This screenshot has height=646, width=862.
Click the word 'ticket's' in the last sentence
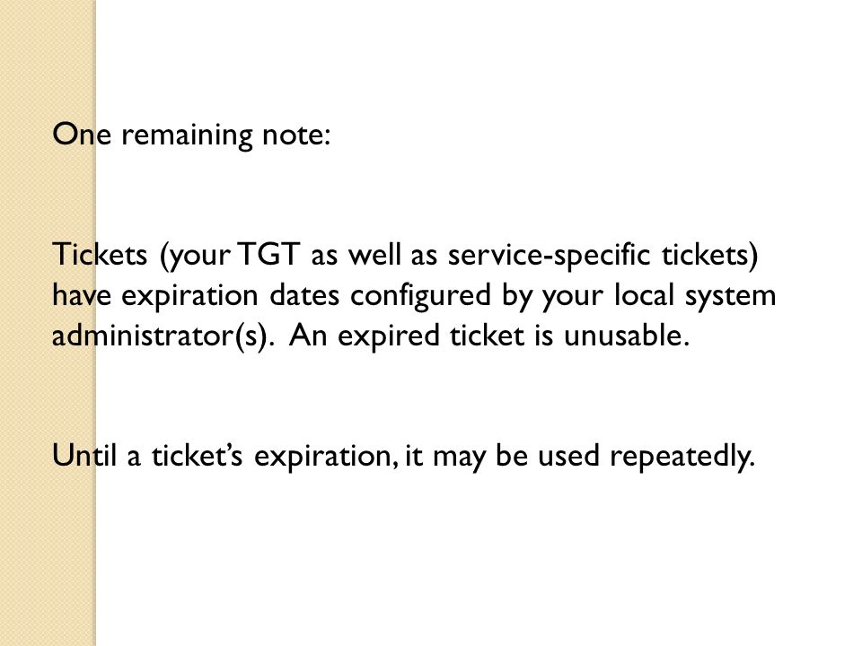(197, 456)
